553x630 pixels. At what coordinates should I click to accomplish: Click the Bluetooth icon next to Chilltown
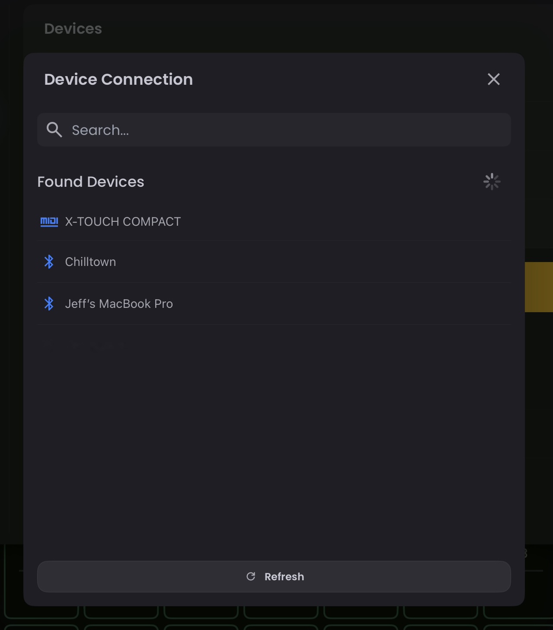(x=49, y=262)
